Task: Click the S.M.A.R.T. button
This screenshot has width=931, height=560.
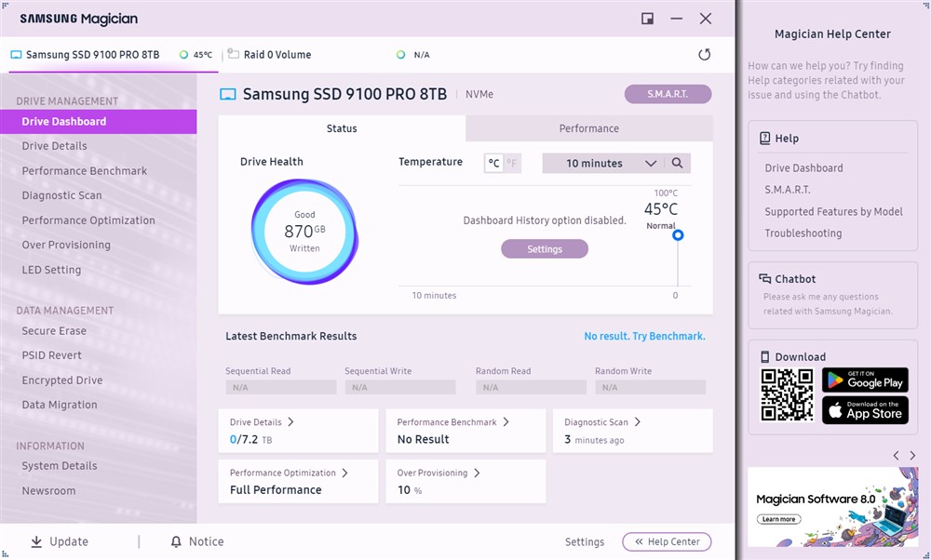Action: coord(667,94)
